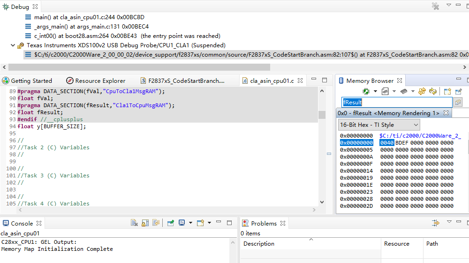Image resolution: width=469 pixels, height=263 pixels.
Task: Click the editor vertical scrollbar down arrow
Action: 322,202
